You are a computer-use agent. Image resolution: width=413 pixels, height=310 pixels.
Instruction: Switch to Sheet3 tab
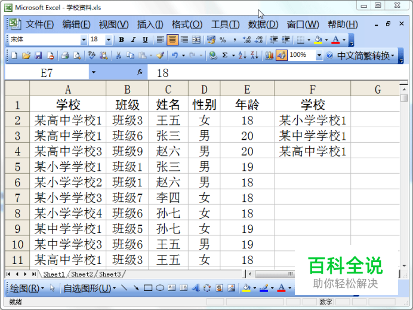pos(110,274)
